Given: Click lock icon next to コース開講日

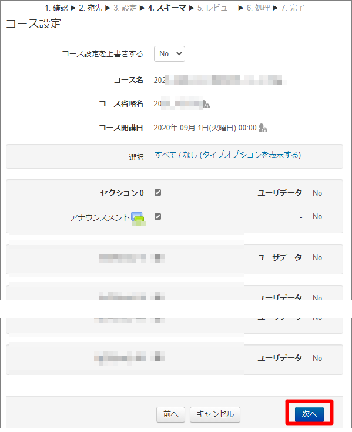Looking at the screenshot, I should pyautogui.click(x=263, y=128).
